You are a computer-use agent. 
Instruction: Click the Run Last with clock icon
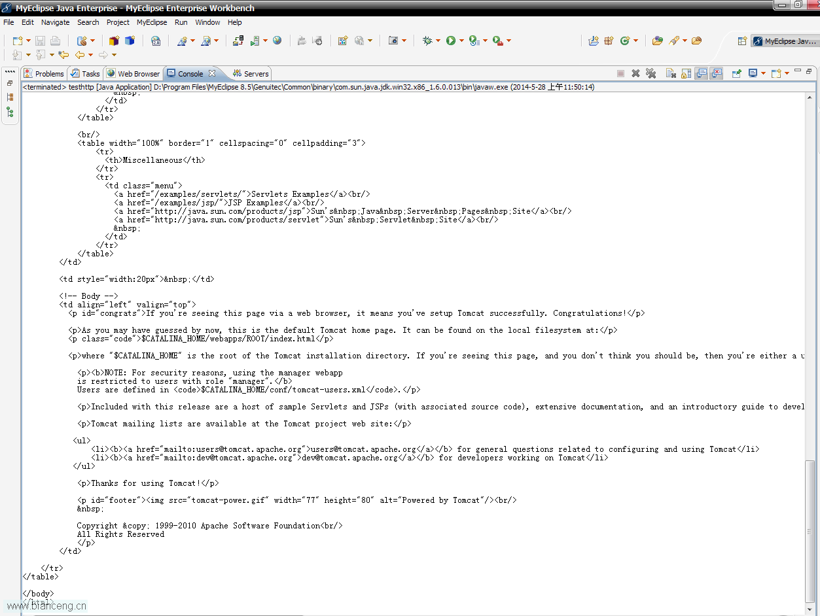click(x=474, y=41)
